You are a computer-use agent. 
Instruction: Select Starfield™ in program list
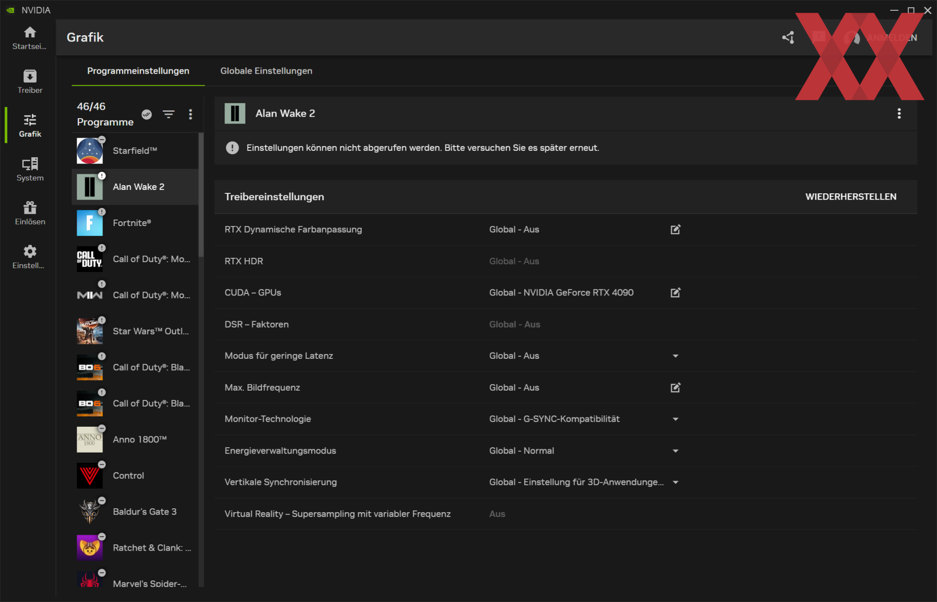point(135,151)
